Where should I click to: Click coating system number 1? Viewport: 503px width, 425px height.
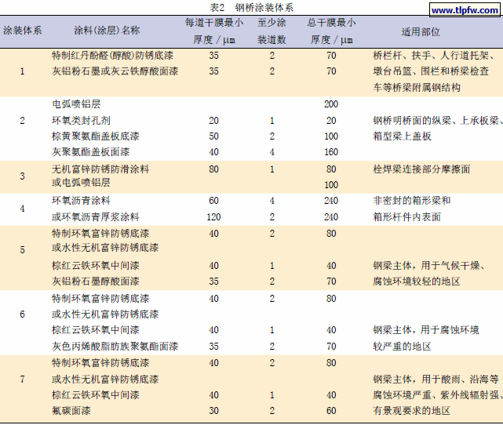(22, 71)
